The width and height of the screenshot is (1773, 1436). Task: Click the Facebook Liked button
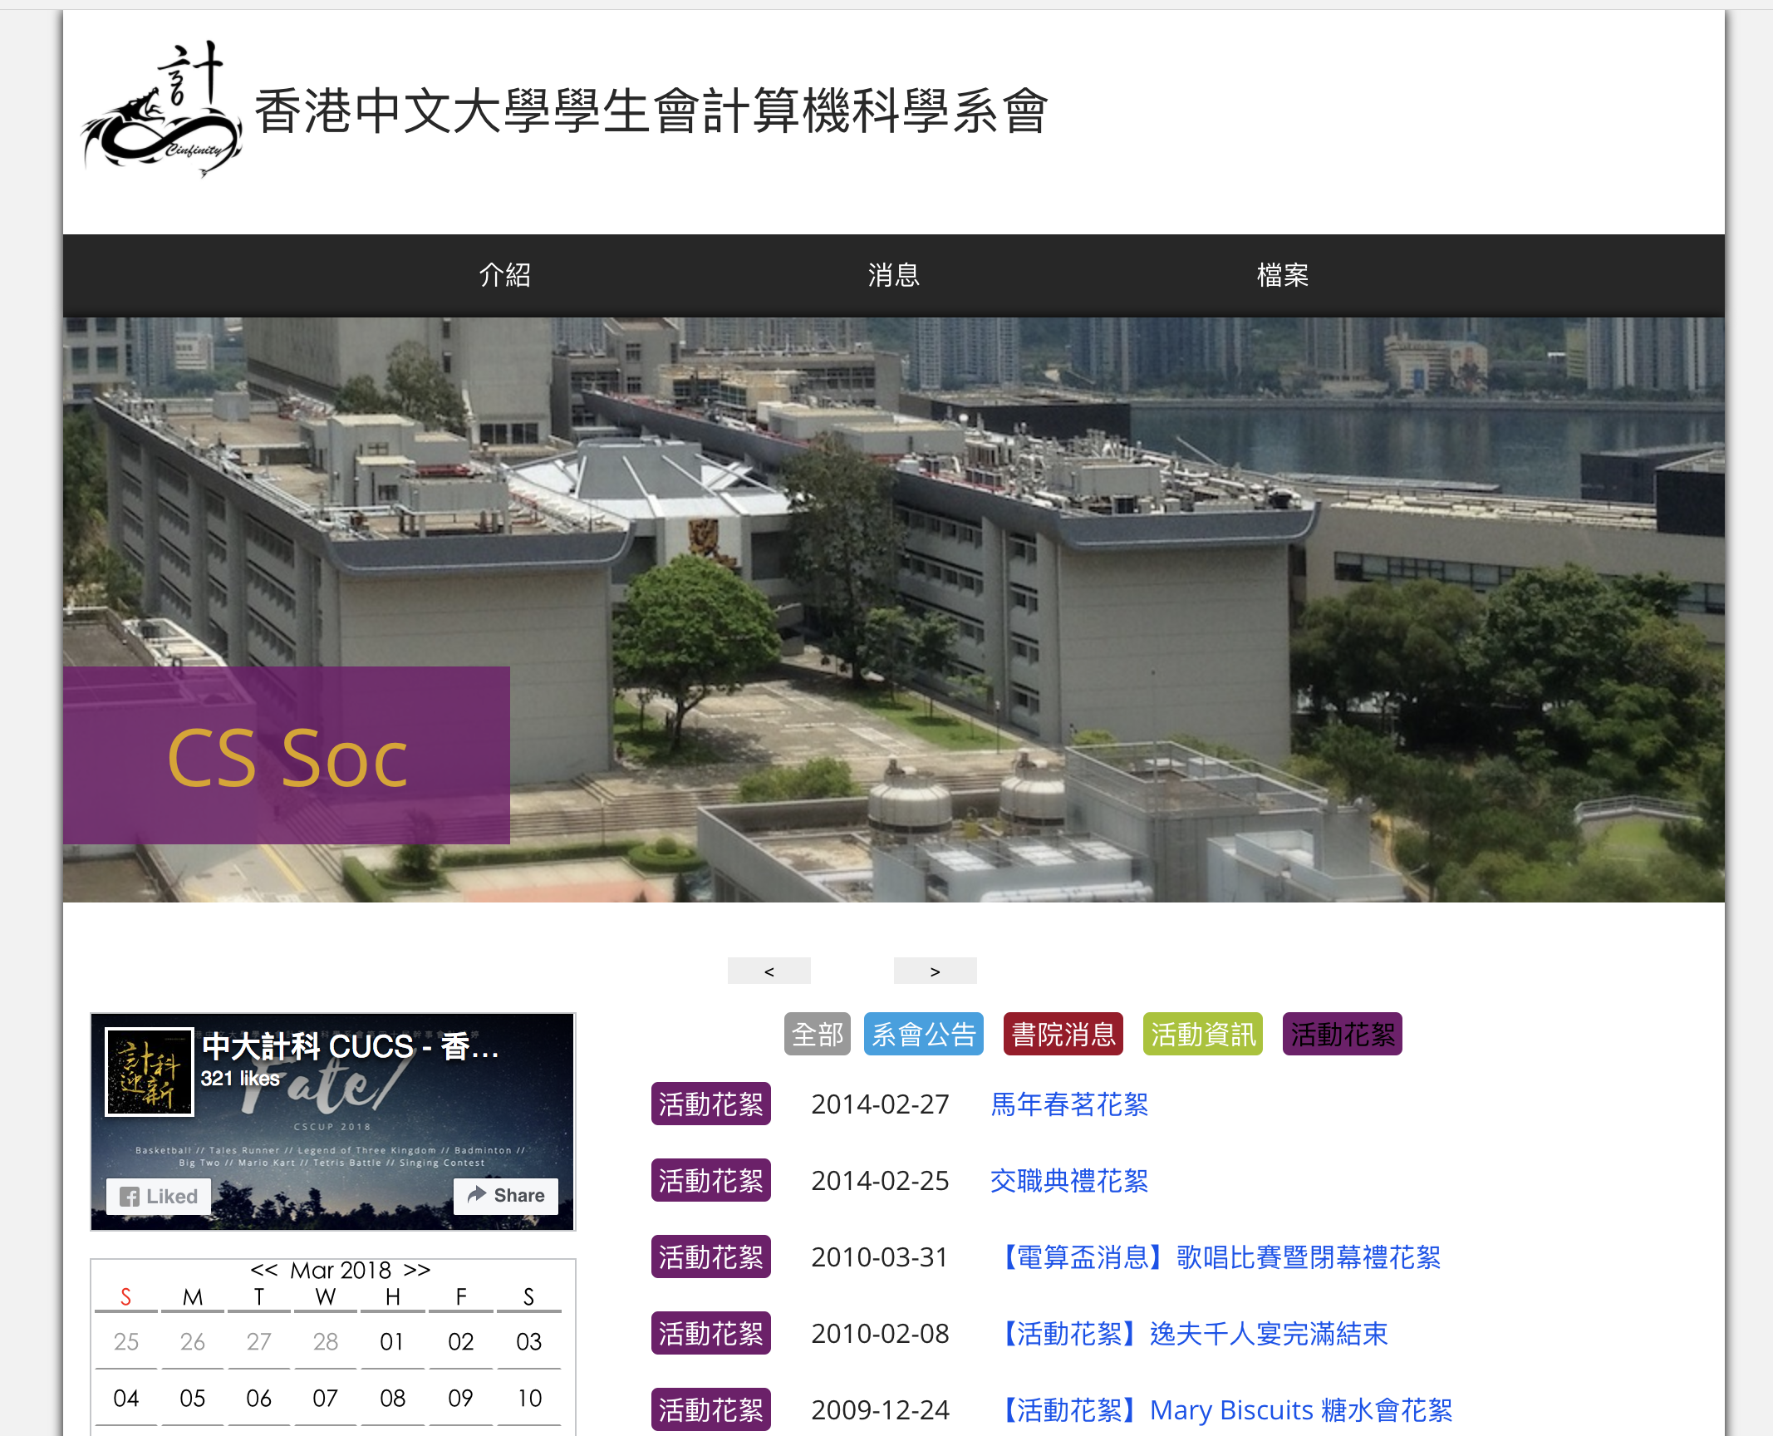pyautogui.click(x=159, y=1197)
